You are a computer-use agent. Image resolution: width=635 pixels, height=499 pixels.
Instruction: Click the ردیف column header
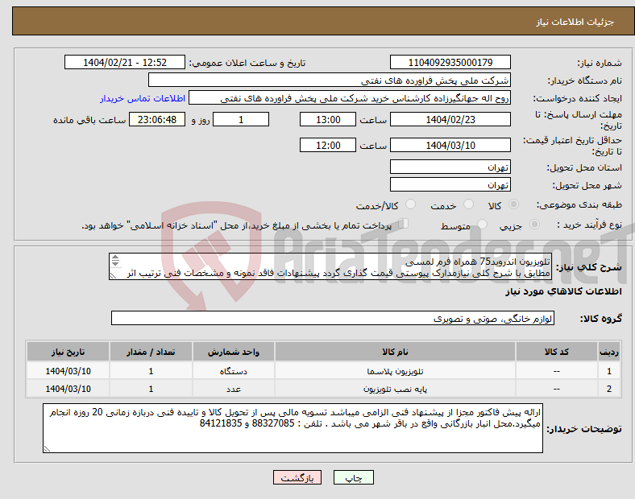[609, 352]
